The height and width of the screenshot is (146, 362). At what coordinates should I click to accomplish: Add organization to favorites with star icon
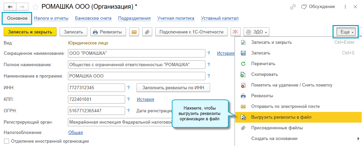click(x=34, y=7)
